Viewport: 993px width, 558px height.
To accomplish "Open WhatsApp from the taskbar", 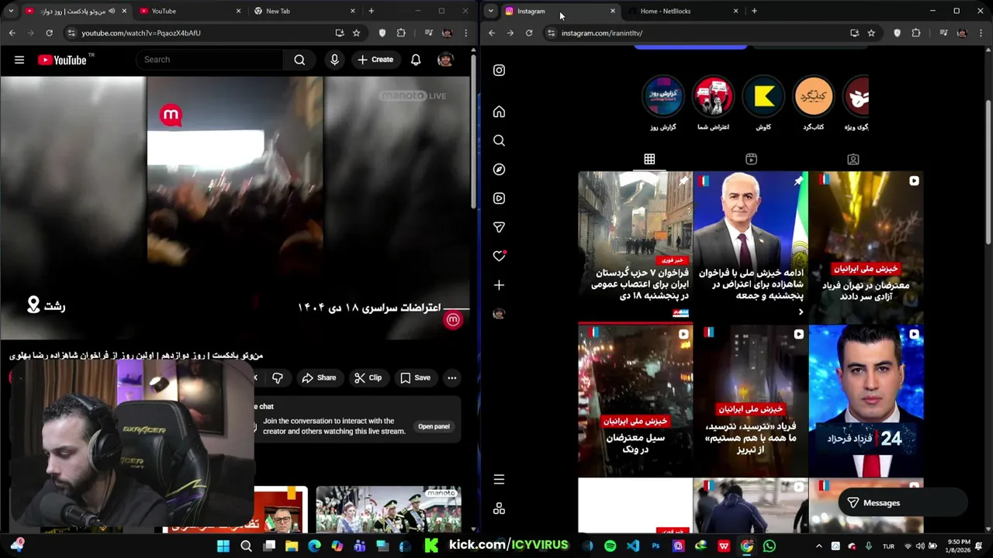I will coord(769,546).
